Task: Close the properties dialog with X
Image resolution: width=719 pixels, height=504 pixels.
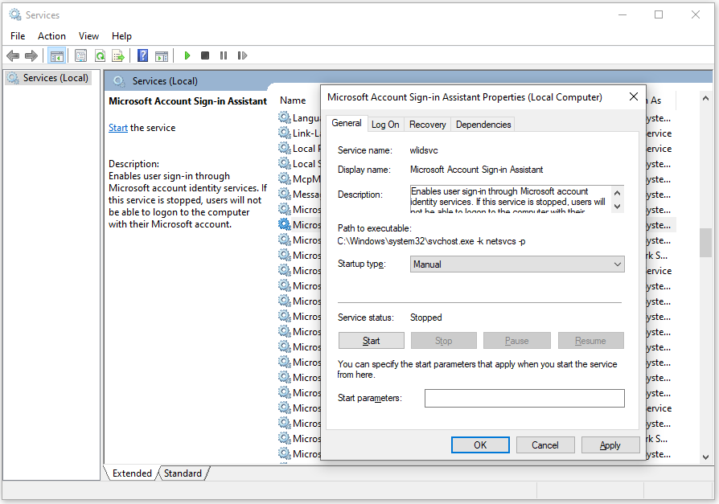Action: 634,96
